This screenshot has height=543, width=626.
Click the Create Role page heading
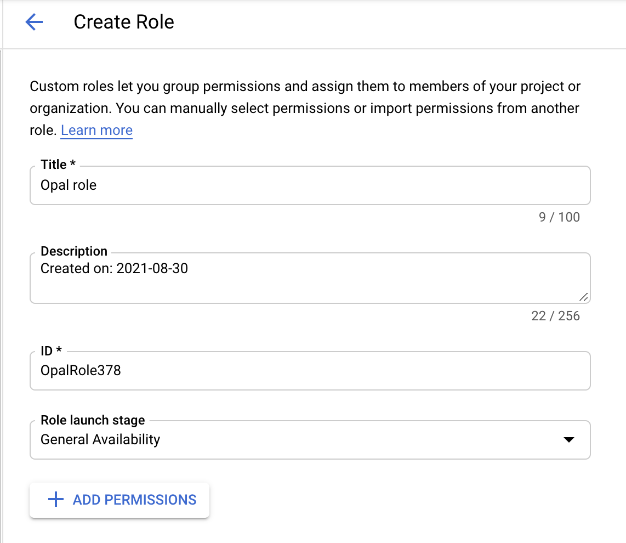coord(124,22)
